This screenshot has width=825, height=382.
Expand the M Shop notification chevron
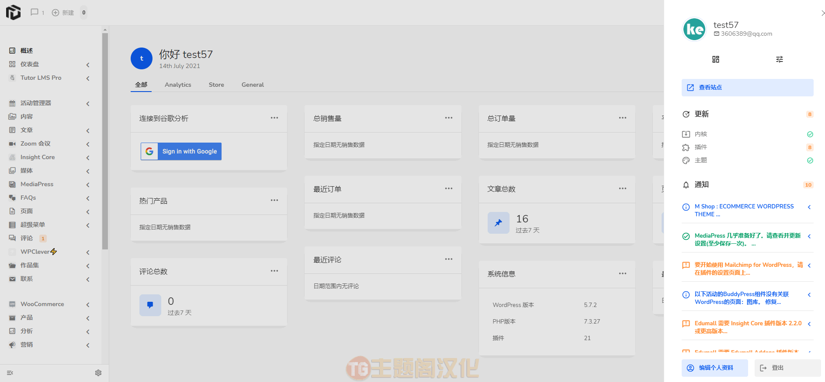pyautogui.click(x=809, y=207)
